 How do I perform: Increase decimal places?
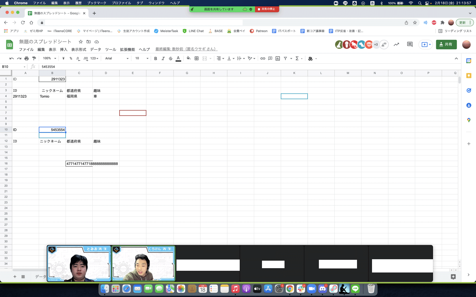[85, 59]
